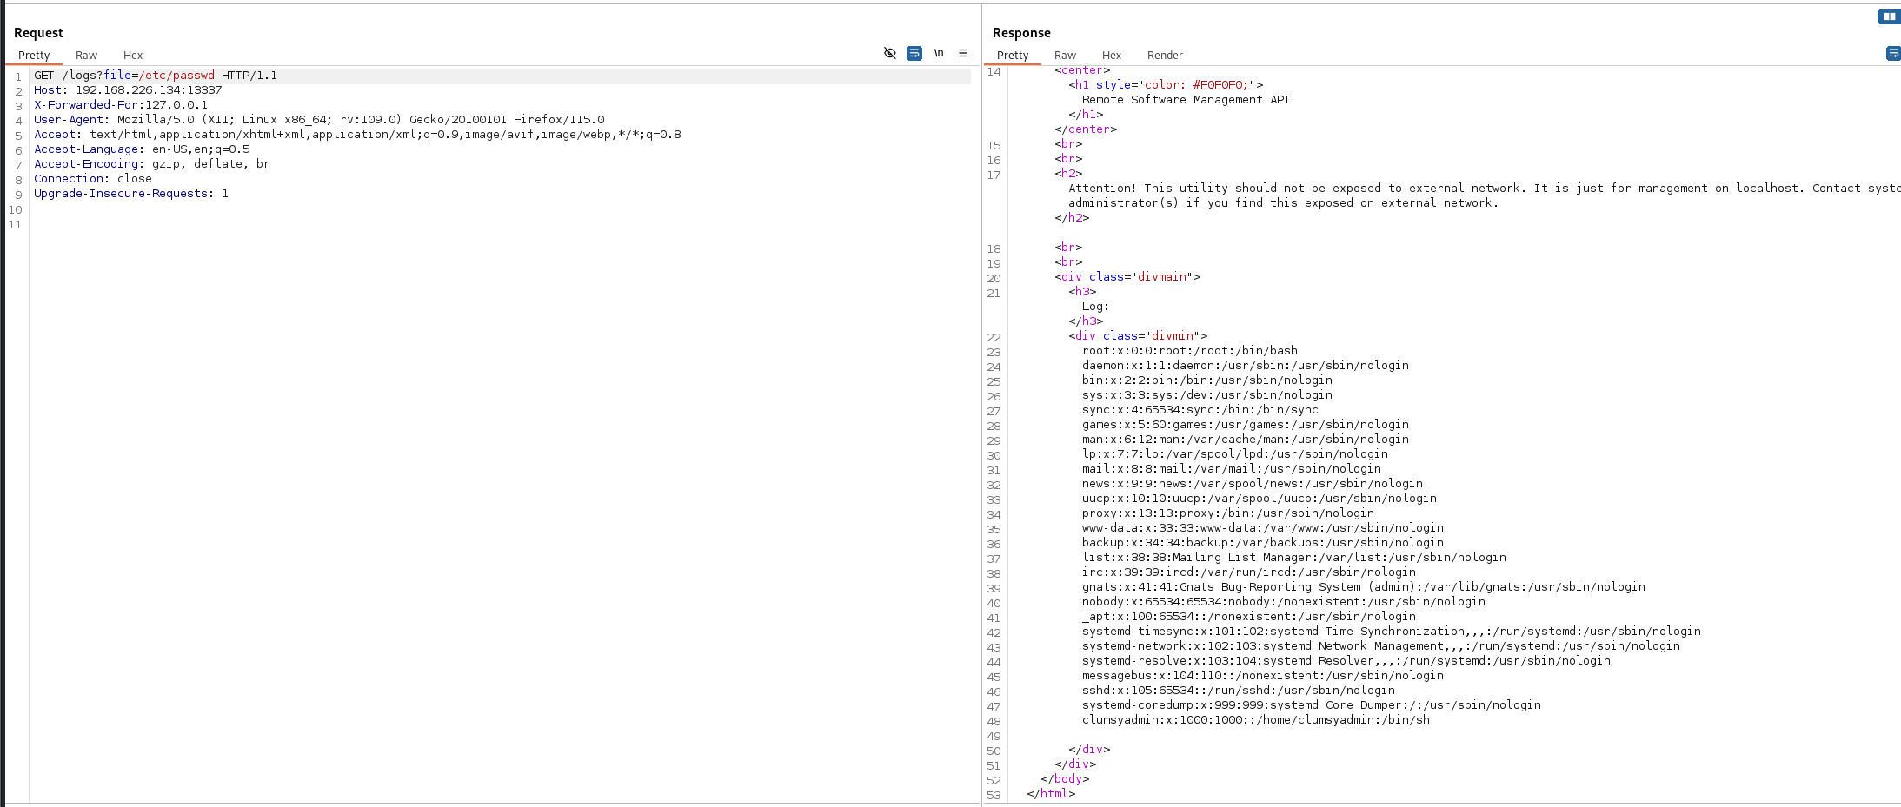Click the closing </html> tag line
The width and height of the screenshot is (1901, 807).
[x=1051, y=794]
